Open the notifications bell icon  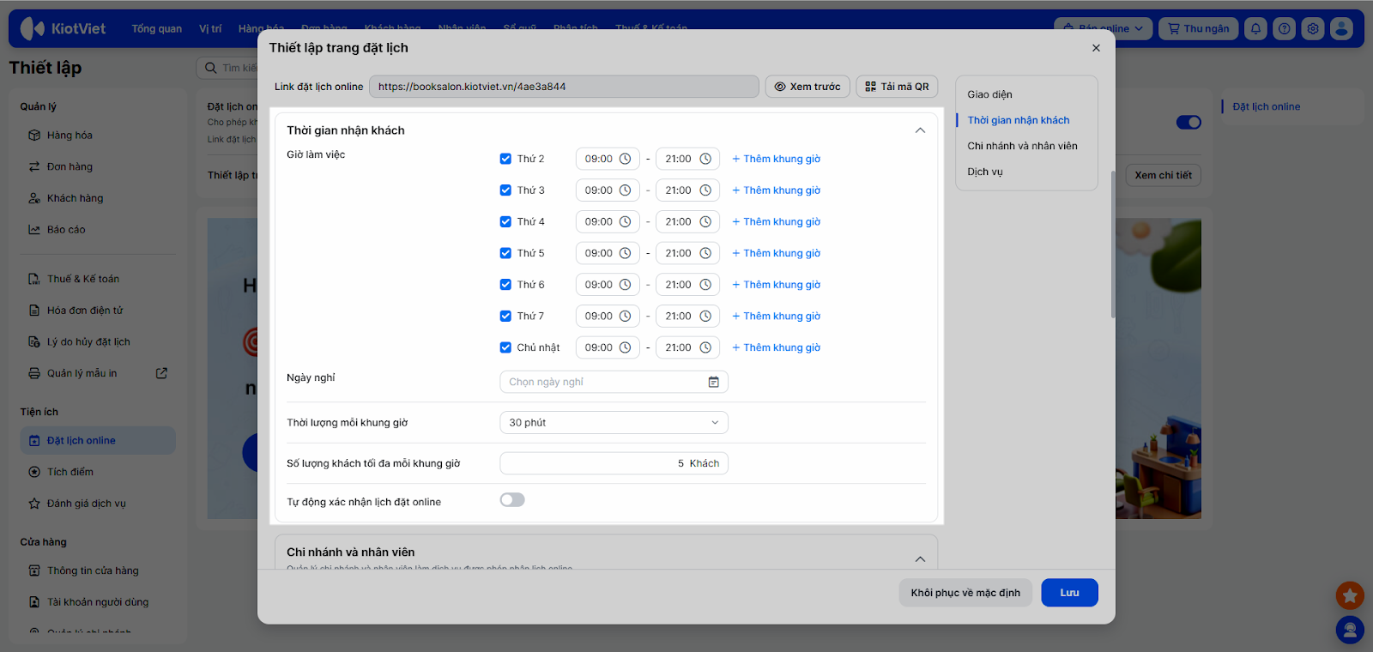point(1255,28)
